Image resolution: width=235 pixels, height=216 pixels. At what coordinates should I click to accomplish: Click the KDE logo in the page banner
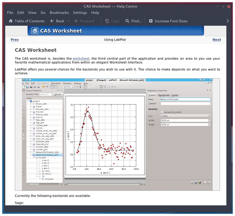[x=35, y=31]
